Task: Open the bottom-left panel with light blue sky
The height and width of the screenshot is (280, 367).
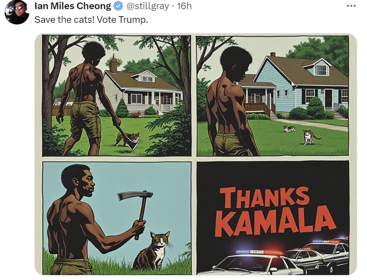Action: tap(117, 218)
